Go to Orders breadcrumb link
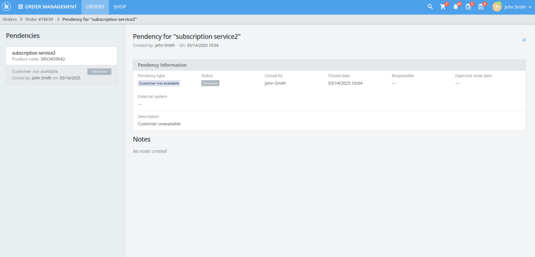This screenshot has height=257, width=535. click(x=10, y=19)
